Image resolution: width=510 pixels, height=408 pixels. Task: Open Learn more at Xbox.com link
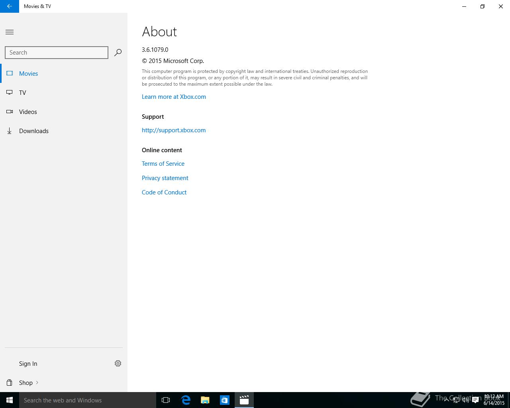coord(174,97)
